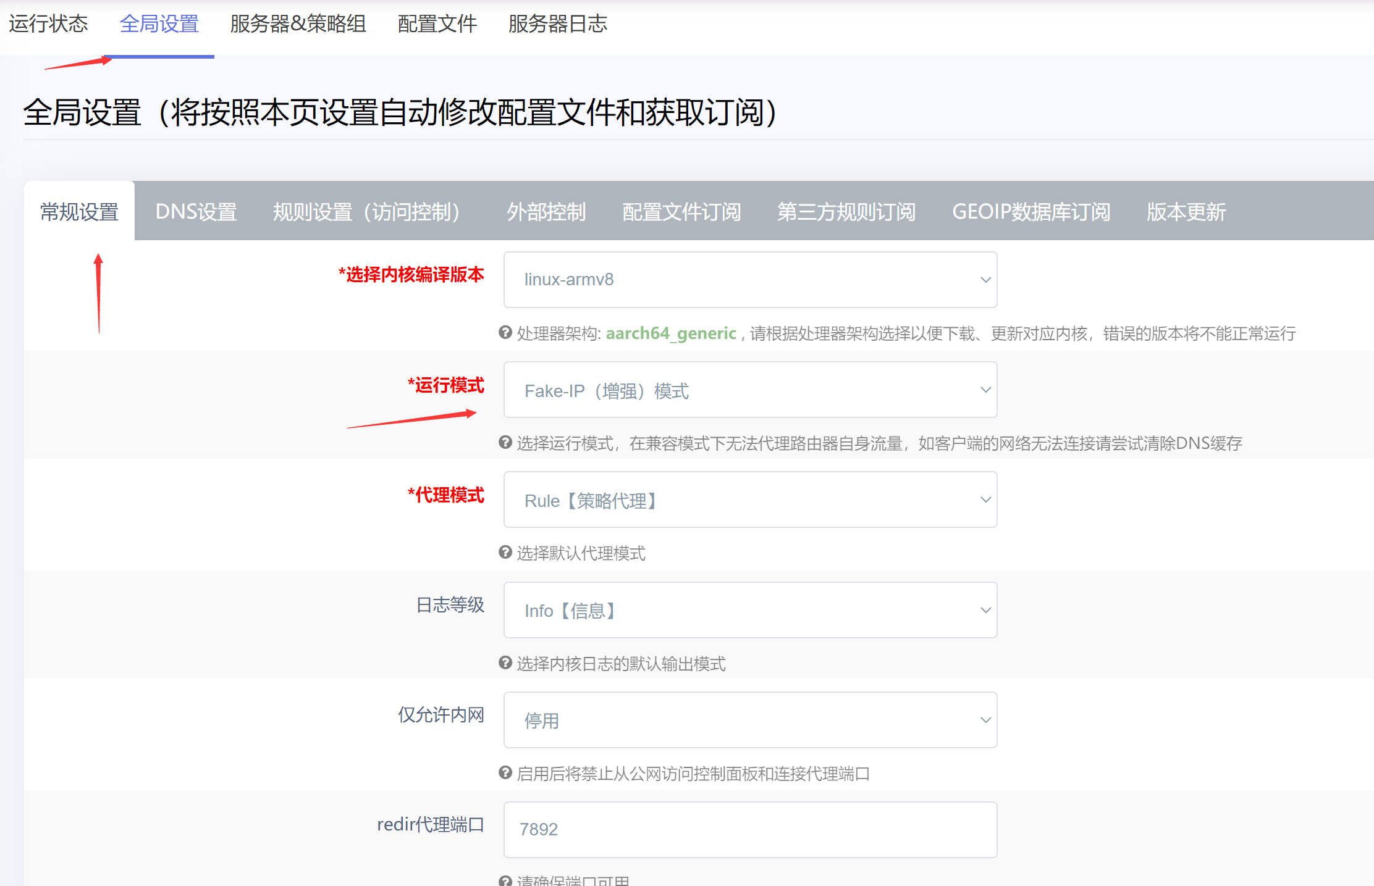Go to the 配置文件订阅 tab
Image resolution: width=1374 pixels, height=886 pixels.
(x=681, y=212)
